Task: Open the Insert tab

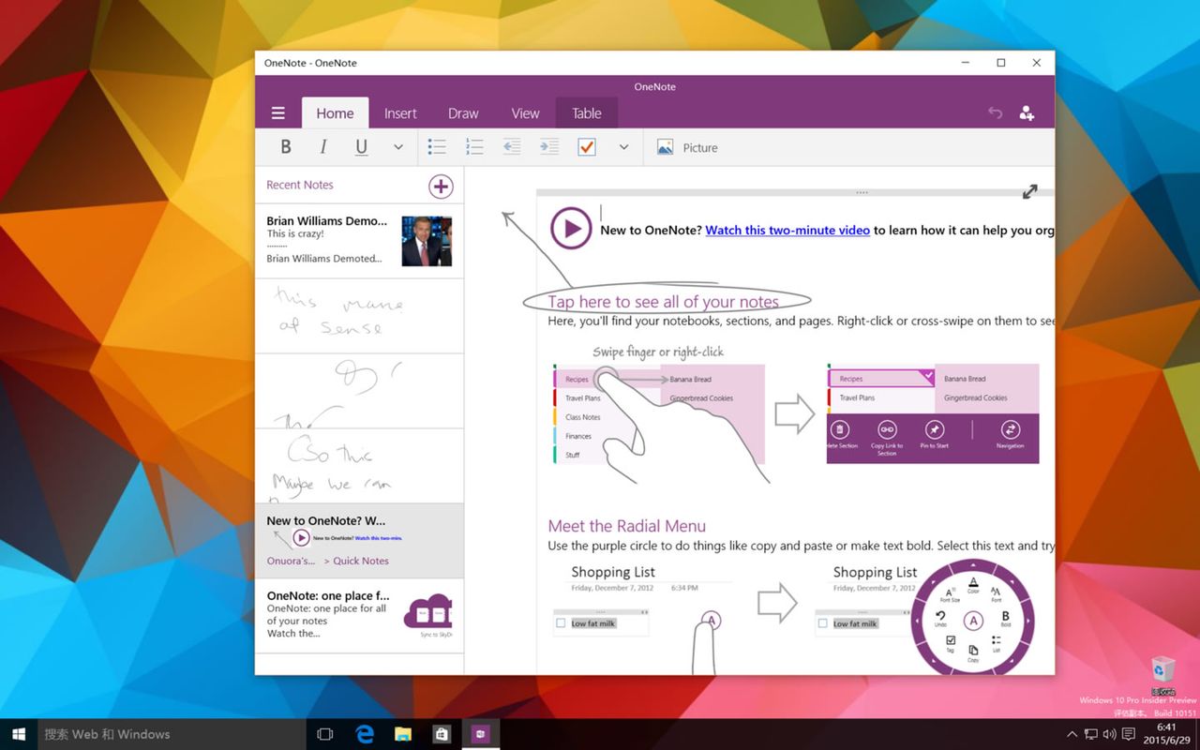Action: (400, 113)
